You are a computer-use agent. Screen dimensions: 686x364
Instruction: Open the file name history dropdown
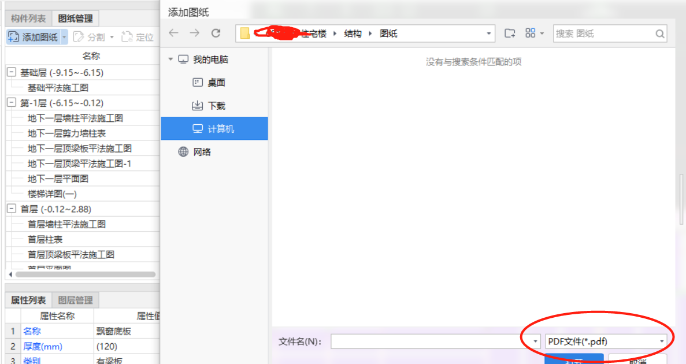(536, 341)
